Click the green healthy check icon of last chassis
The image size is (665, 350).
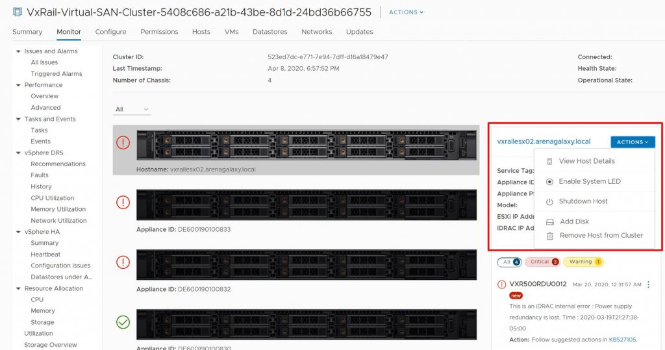pyautogui.click(x=123, y=322)
